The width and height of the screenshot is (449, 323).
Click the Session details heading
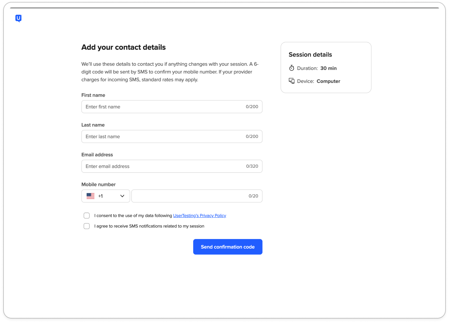(x=310, y=55)
